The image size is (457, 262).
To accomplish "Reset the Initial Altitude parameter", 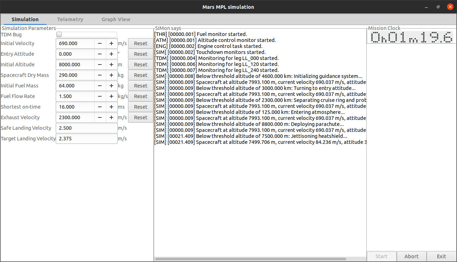I will 140,65.
